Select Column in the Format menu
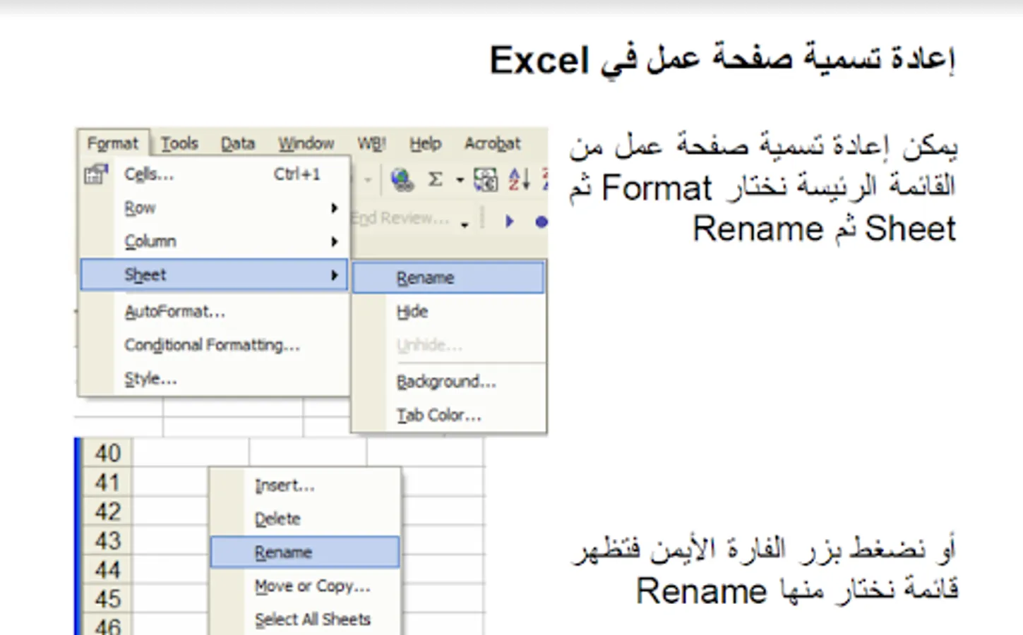The width and height of the screenshot is (1023, 635). click(215, 241)
